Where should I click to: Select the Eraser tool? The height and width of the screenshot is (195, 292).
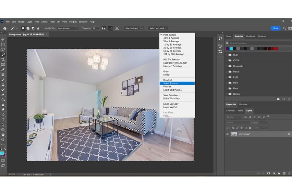tap(3, 95)
